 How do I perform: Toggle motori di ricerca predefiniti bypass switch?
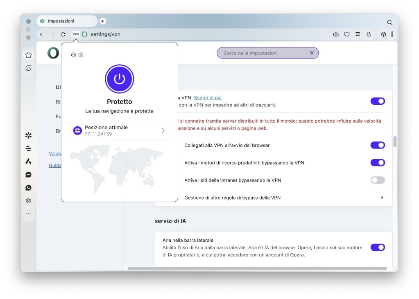click(378, 162)
